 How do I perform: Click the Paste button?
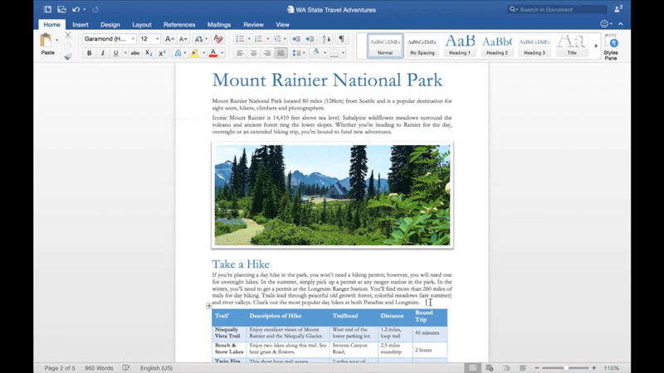pyautogui.click(x=47, y=43)
